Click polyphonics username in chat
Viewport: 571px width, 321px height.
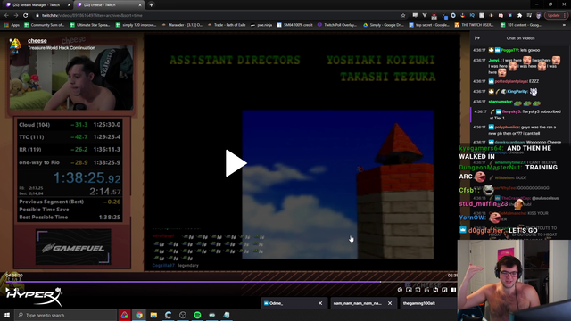[508, 127]
